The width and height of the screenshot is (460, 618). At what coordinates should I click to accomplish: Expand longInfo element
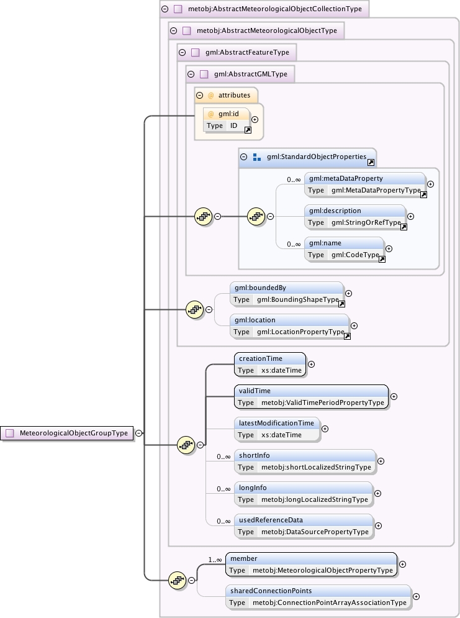377,493
